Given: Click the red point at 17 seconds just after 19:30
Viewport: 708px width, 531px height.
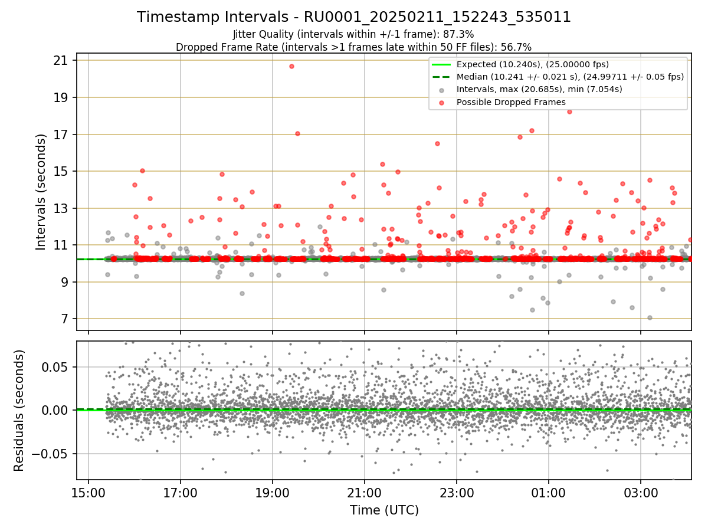Looking at the screenshot, I should click(297, 133).
